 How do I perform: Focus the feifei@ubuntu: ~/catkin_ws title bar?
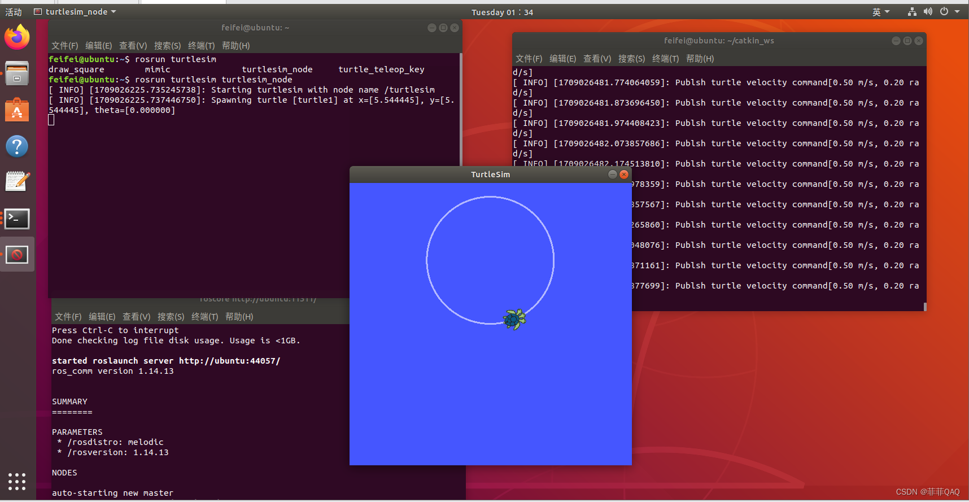point(719,41)
